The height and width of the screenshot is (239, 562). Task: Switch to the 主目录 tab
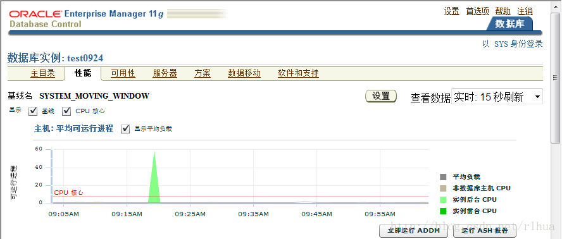coord(42,73)
